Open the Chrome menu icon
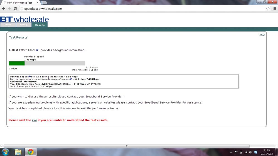The height and width of the screenshot is (156, 278). pyautogui.click(x=275, y=9)
